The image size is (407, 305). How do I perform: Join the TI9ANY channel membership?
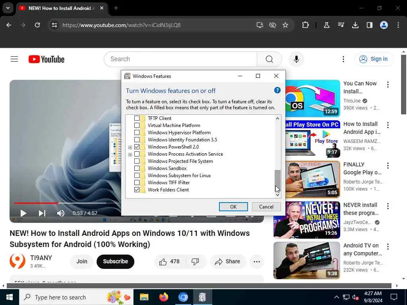click(82, 261)
